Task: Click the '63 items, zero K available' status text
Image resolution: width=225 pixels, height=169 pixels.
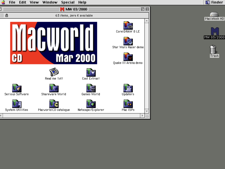Action: click(x=74, y=15)
